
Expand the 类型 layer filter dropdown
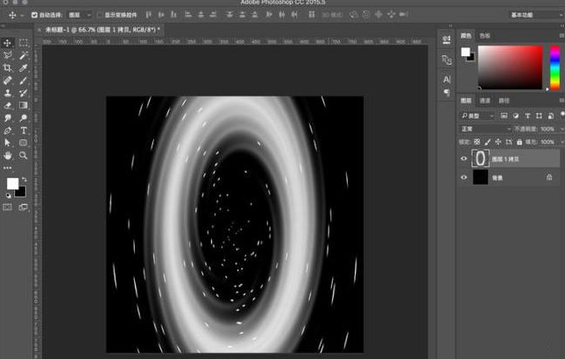pos(479,116)
